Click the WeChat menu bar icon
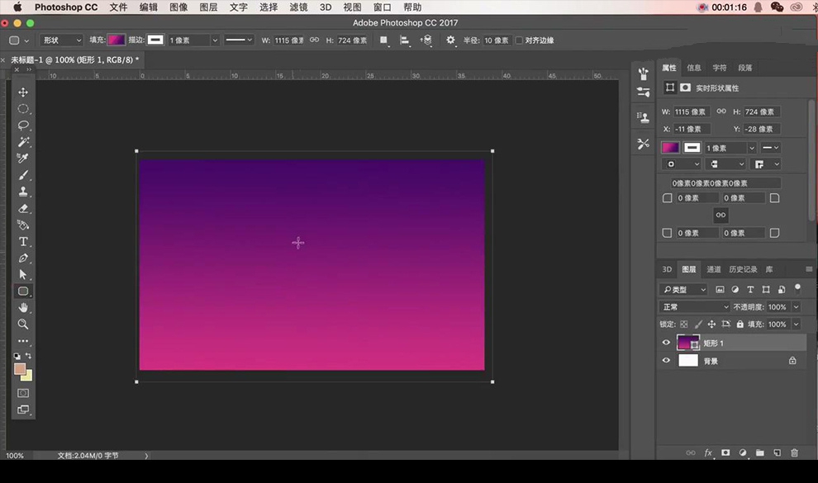 (777, 7)
